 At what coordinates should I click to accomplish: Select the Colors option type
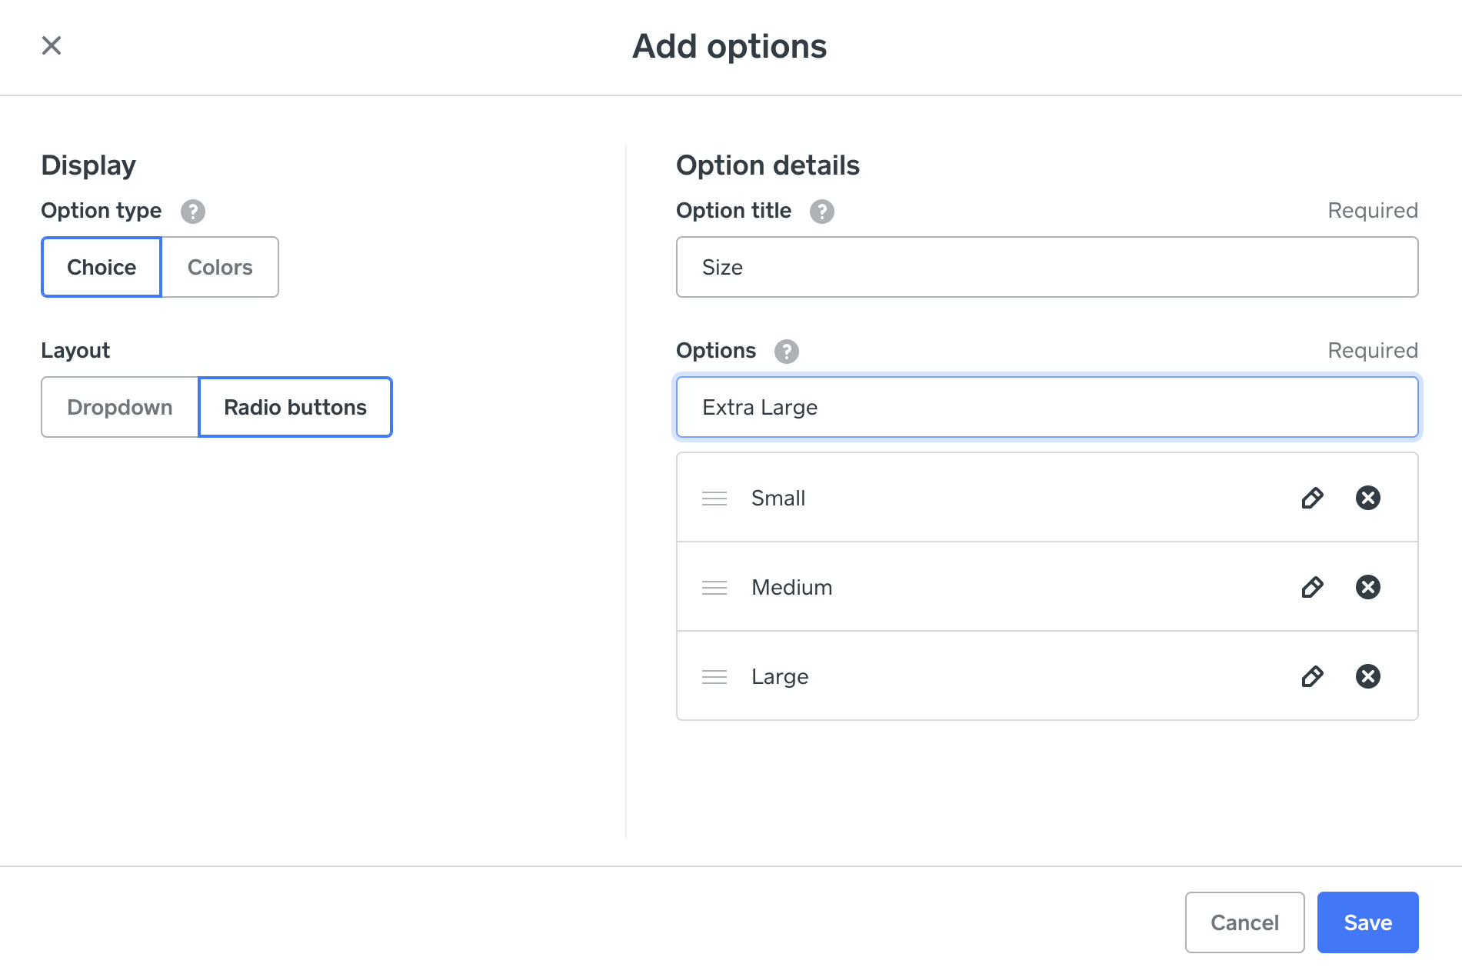tap(220, 267)
